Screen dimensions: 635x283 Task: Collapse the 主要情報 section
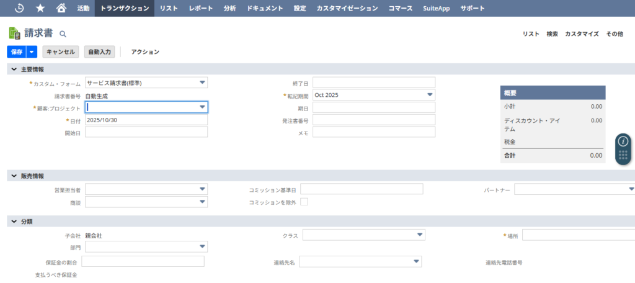[x=14, y=69]
